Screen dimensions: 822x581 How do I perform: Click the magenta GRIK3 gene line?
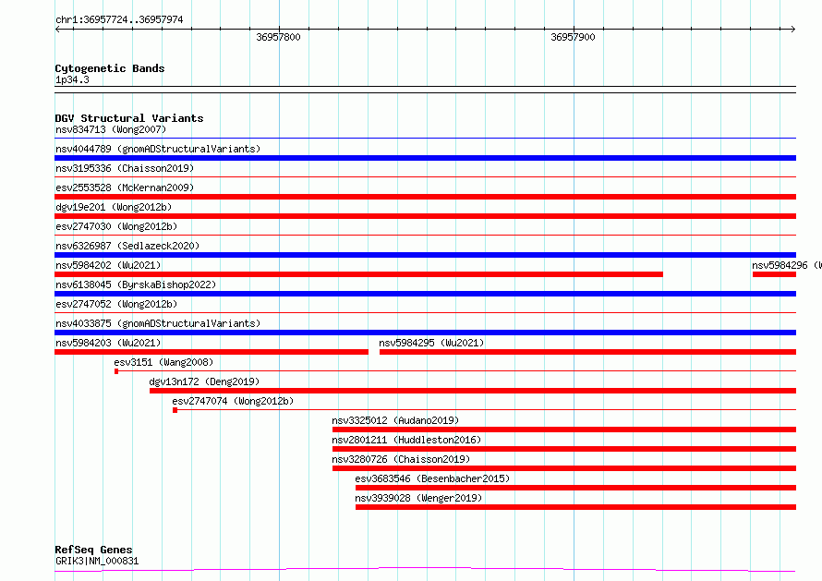tap(425, 570)
